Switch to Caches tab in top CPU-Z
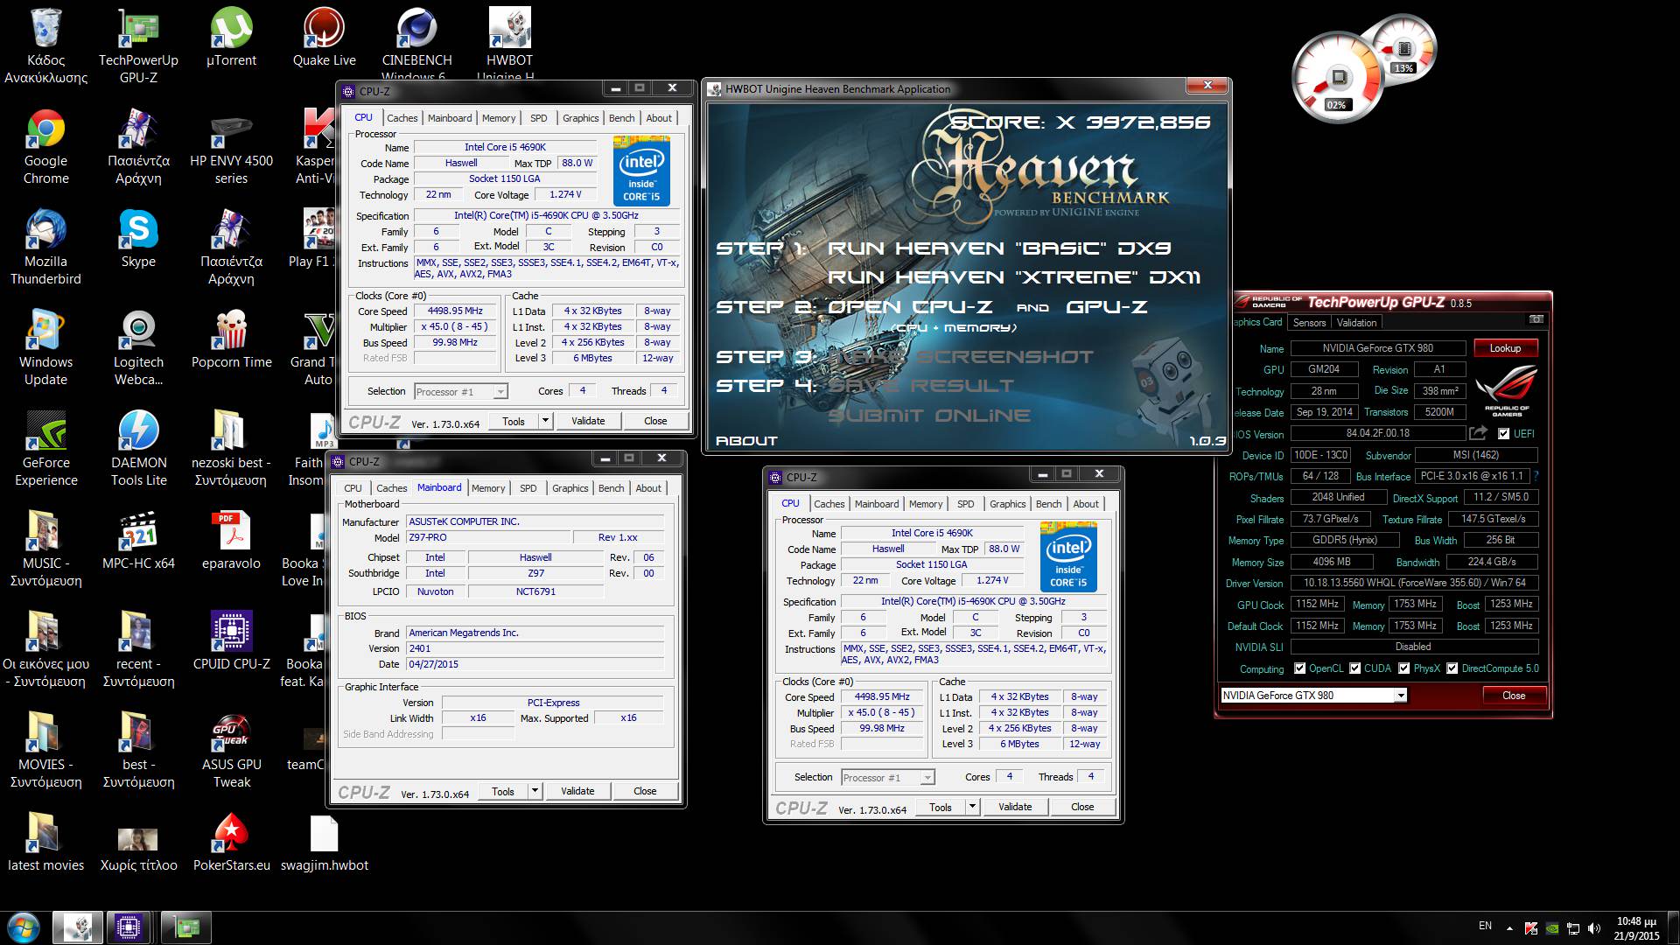The height and width of the screenshot is (945, 1680). tap(402, 118)
